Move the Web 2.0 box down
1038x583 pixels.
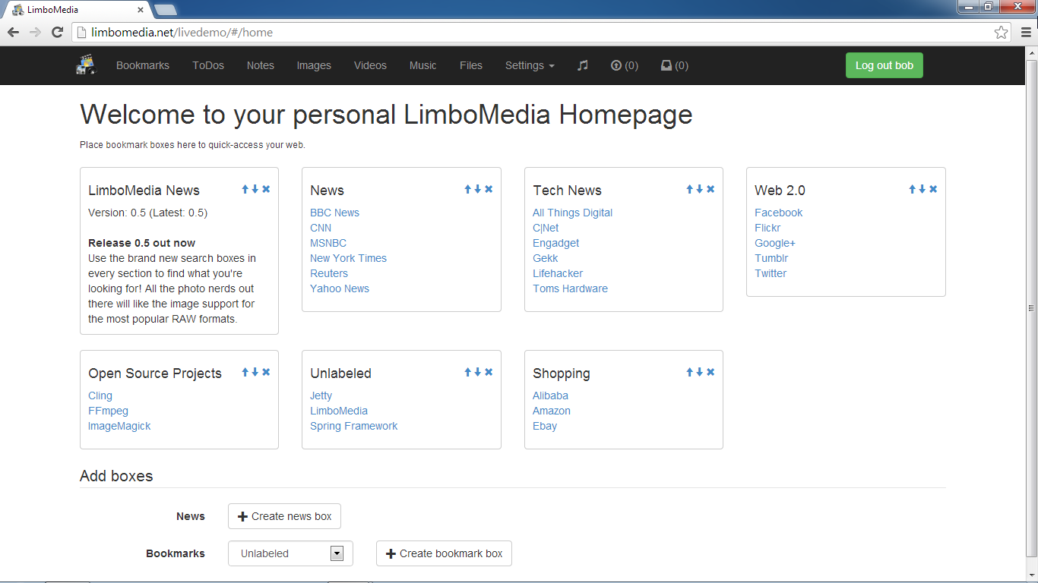click(922, 189)
